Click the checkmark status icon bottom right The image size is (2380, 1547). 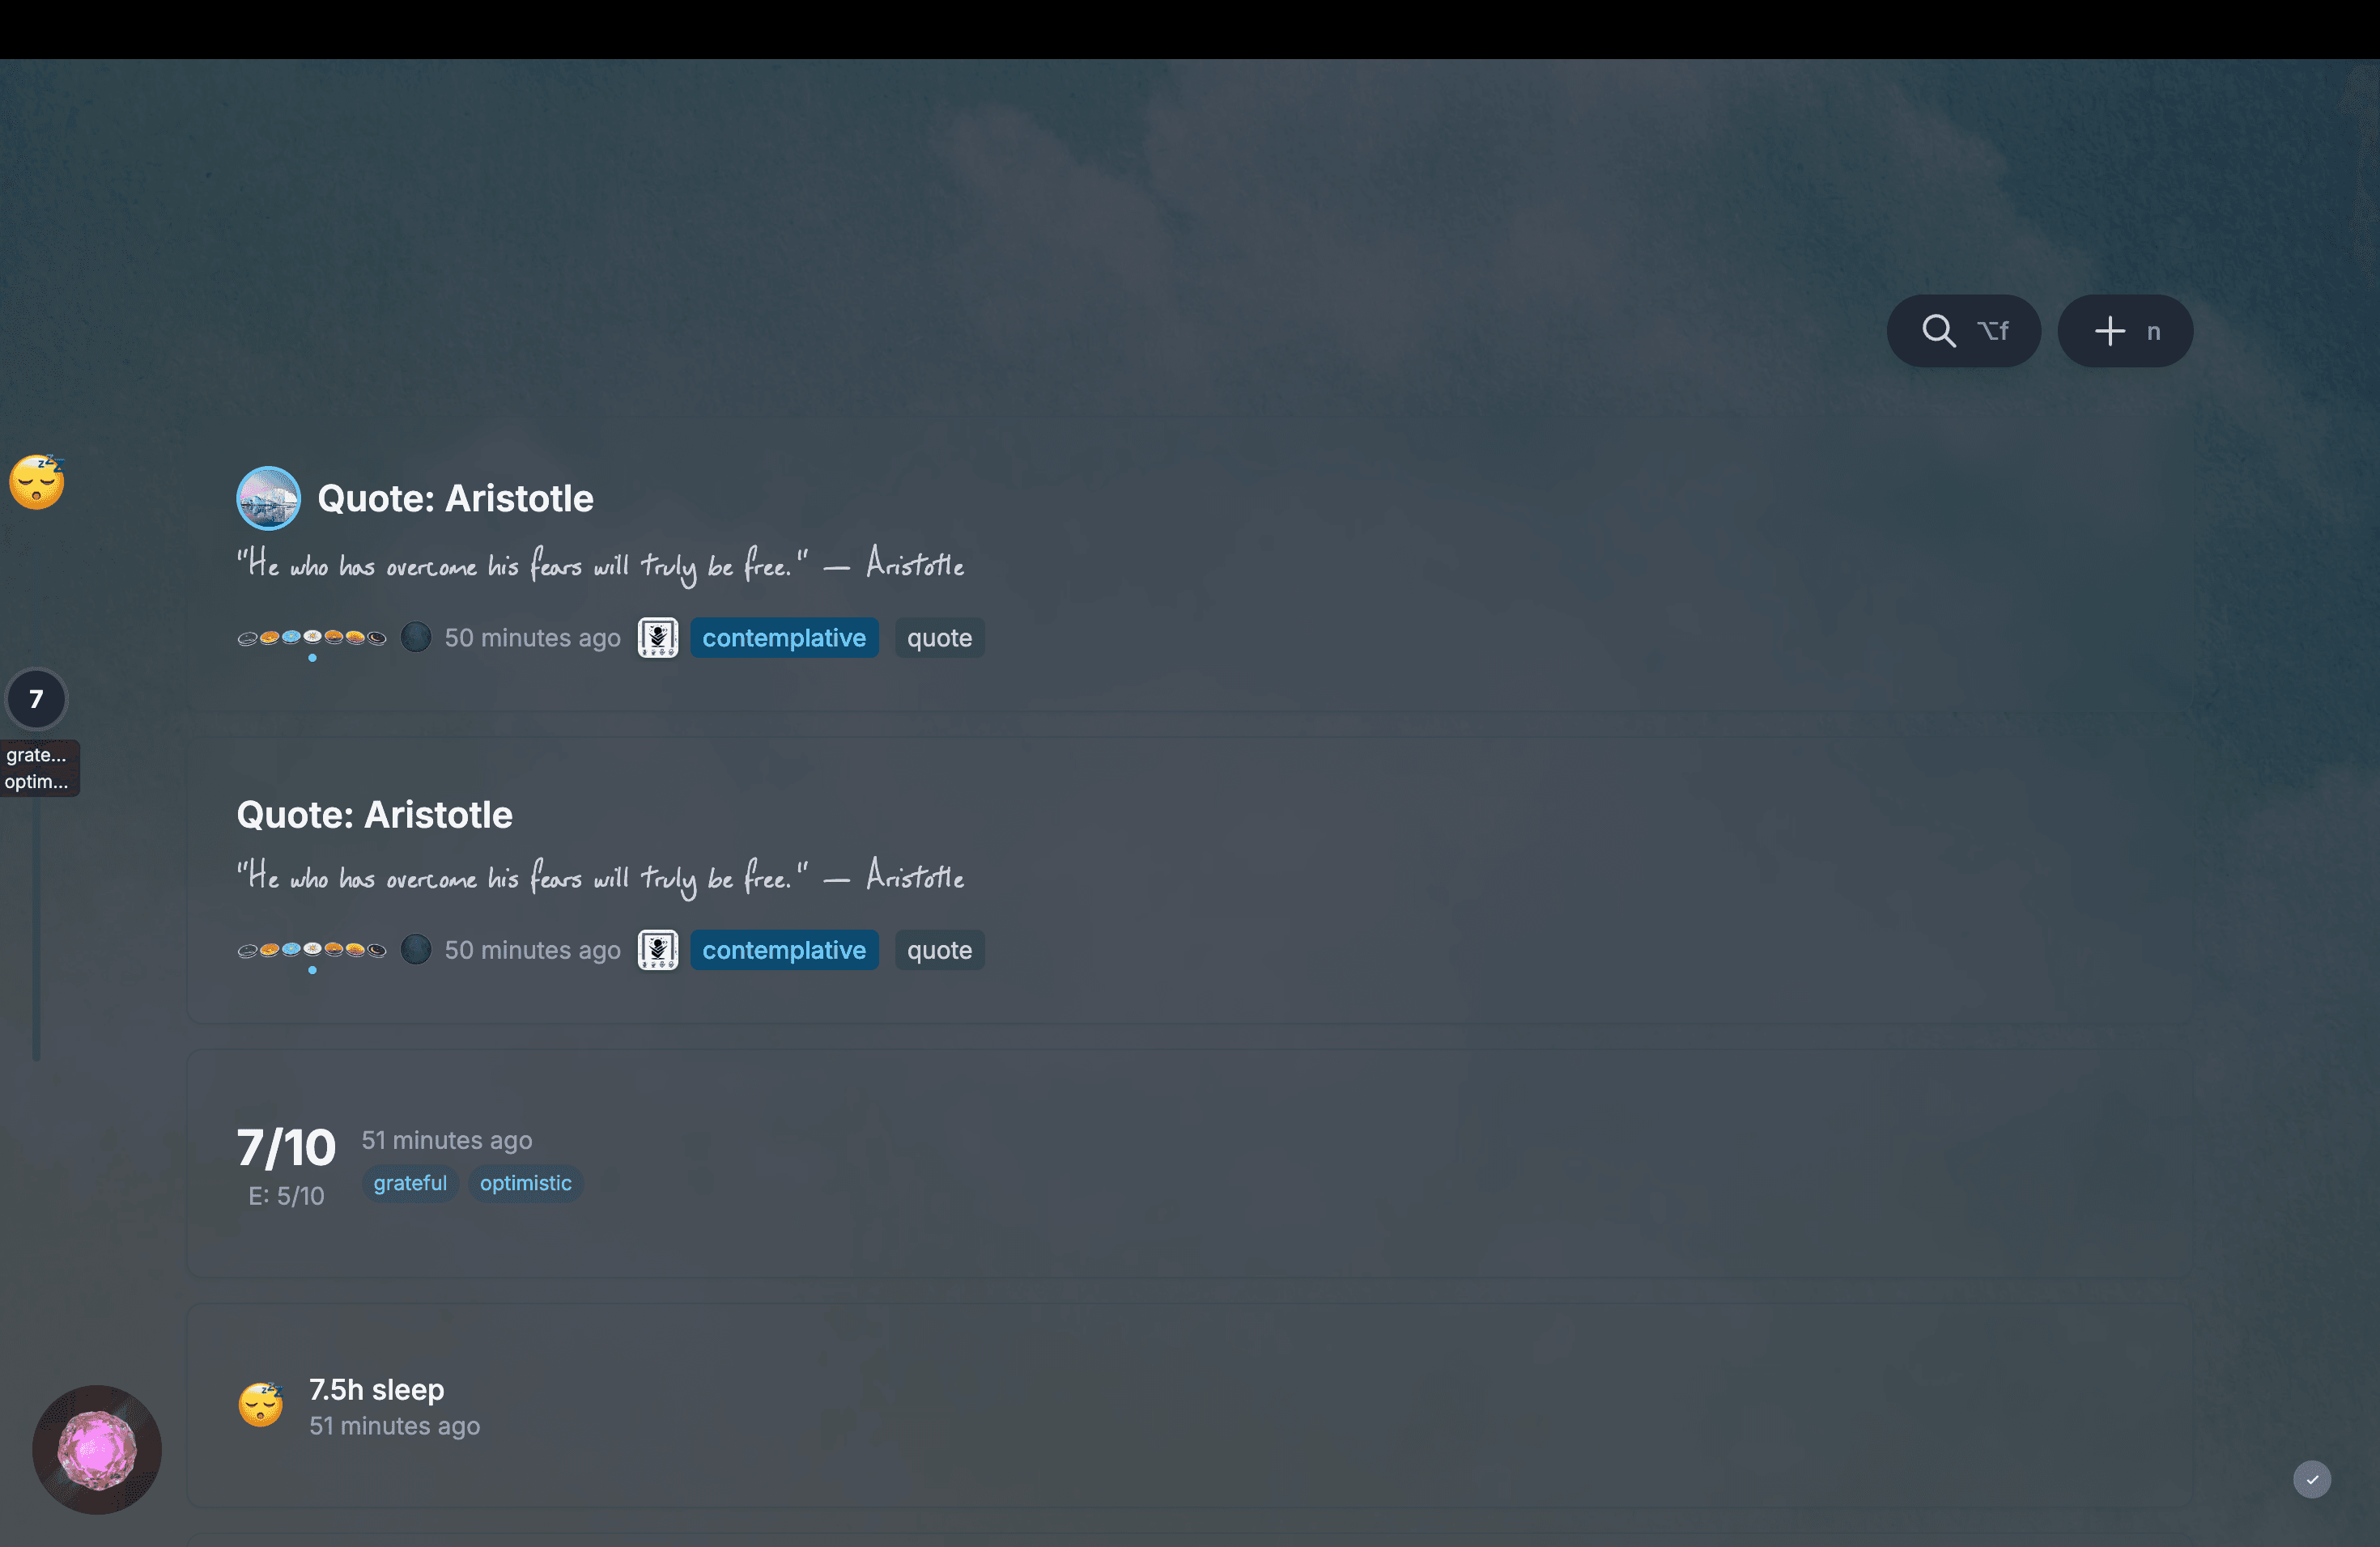2311,1479
